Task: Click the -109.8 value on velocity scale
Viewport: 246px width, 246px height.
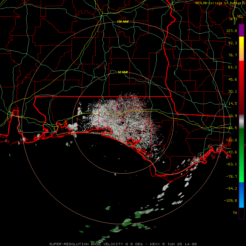Action: click(230, 201)
